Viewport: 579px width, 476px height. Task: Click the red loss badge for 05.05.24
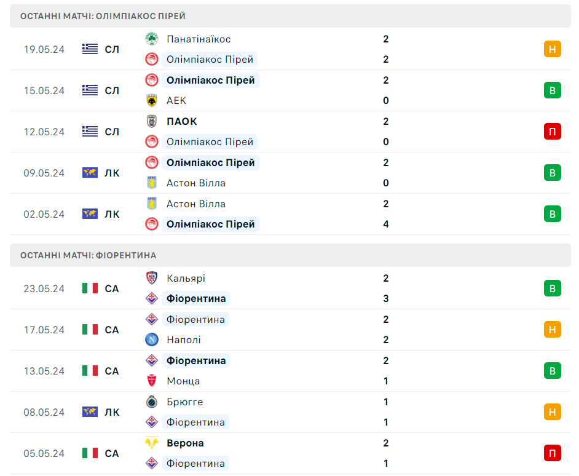tap(552, 453)
